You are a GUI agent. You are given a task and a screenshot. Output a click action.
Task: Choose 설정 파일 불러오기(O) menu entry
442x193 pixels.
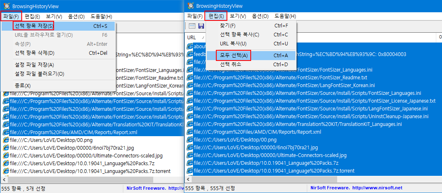[x=58, y=74]
